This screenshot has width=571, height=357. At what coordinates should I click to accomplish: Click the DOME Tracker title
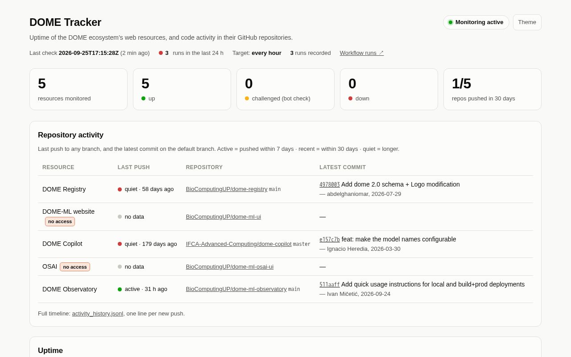(x=66, y=22)
